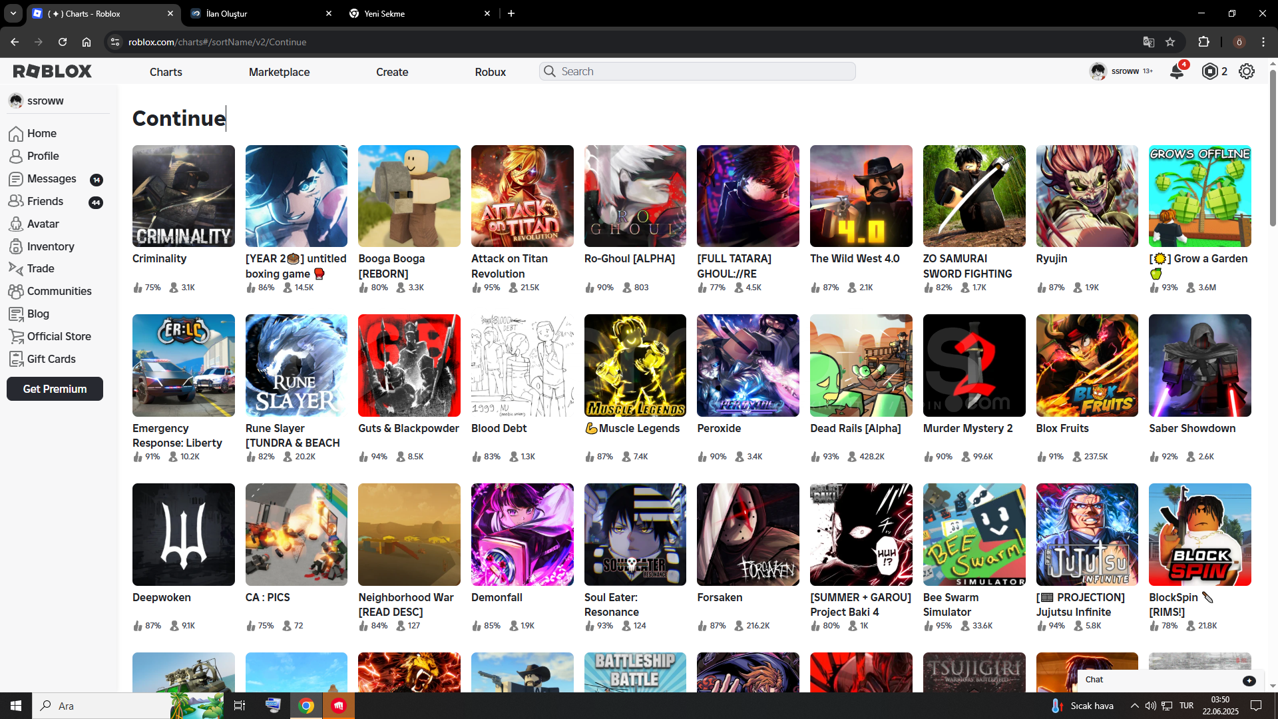Open the Create menu item
Viewport: 1278px width, 719px height.
click(392, 72)
